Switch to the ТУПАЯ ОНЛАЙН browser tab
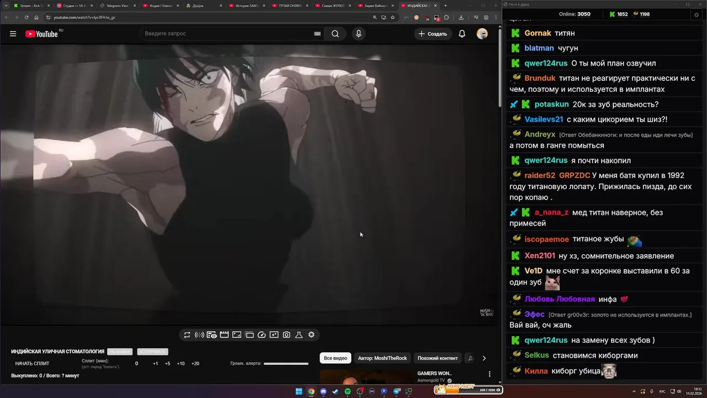 coord(289,6)
